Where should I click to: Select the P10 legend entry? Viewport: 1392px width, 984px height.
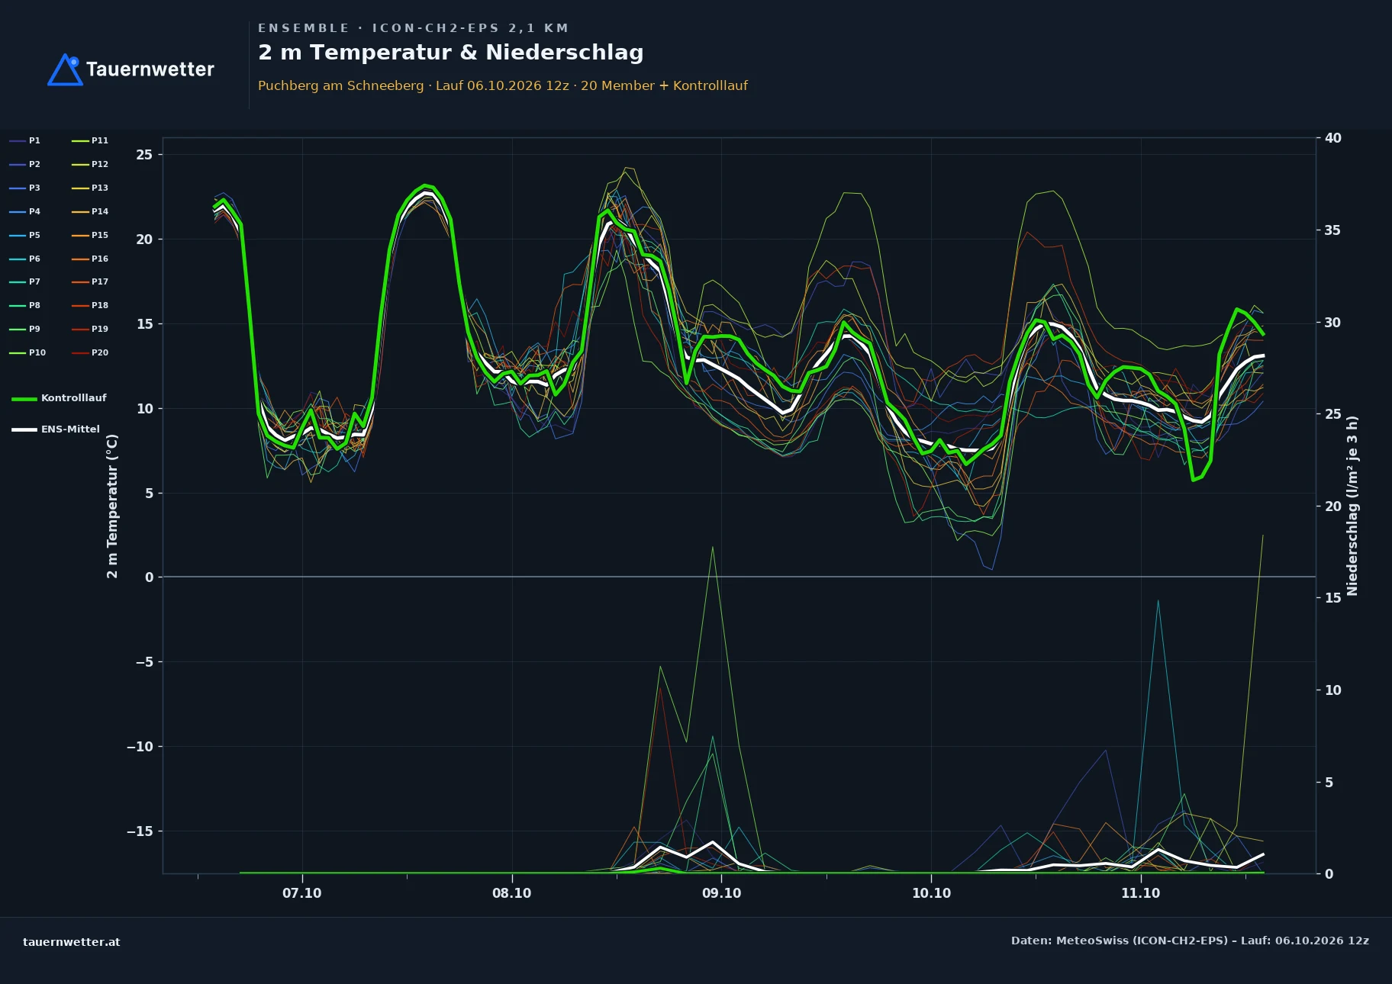coord(27,352)
